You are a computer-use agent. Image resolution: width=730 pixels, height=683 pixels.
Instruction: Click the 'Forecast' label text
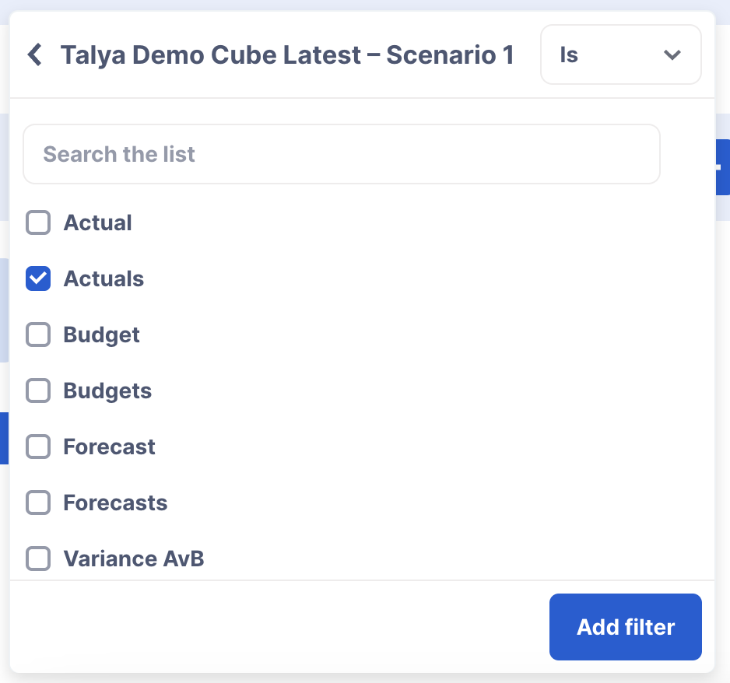110,447
